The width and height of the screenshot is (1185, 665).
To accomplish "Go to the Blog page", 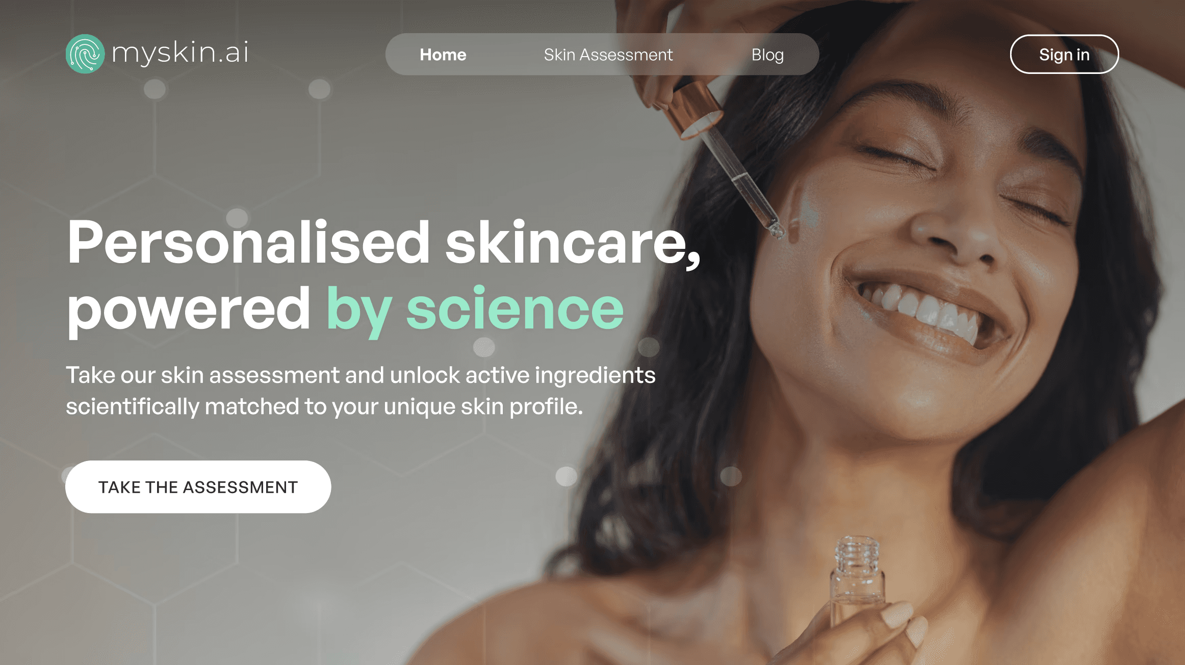I will pos(767,55).
